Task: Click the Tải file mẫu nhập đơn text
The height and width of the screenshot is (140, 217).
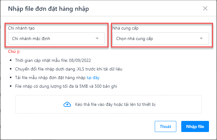Action: click(x=50, y=78)
